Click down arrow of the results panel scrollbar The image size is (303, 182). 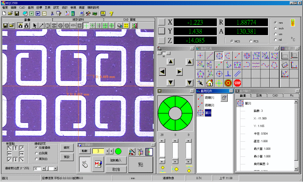(x=296, y=169)
